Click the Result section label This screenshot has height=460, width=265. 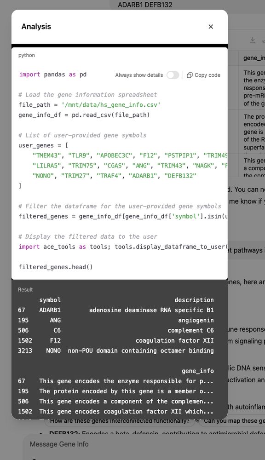point(25,289)
